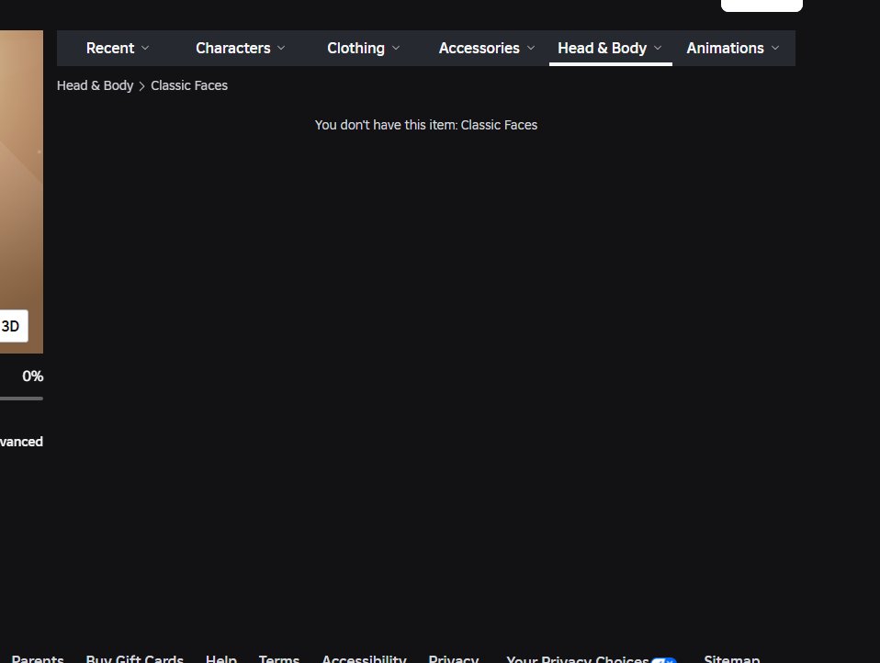Click the Classic Faces breadcrumb

[x=189, y=85]
